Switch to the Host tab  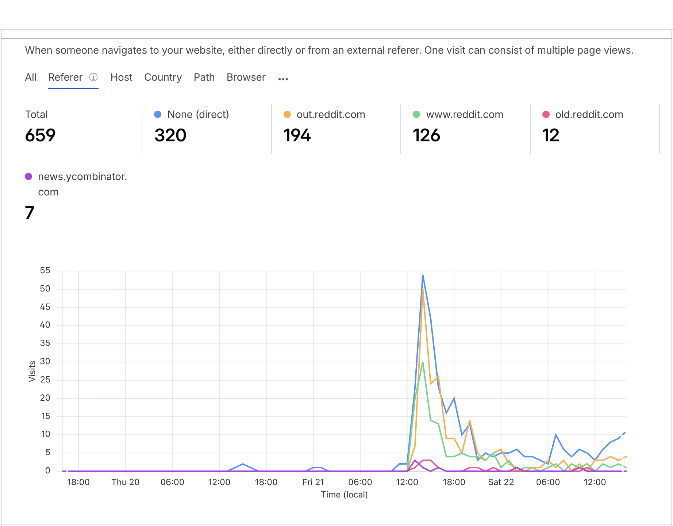point(121,77)
